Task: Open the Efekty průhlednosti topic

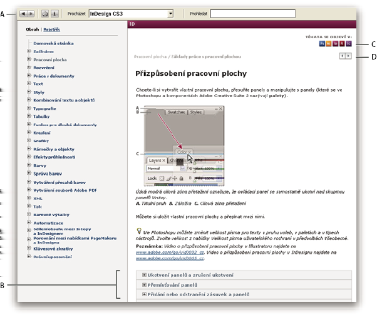Action: click(54, 157)
